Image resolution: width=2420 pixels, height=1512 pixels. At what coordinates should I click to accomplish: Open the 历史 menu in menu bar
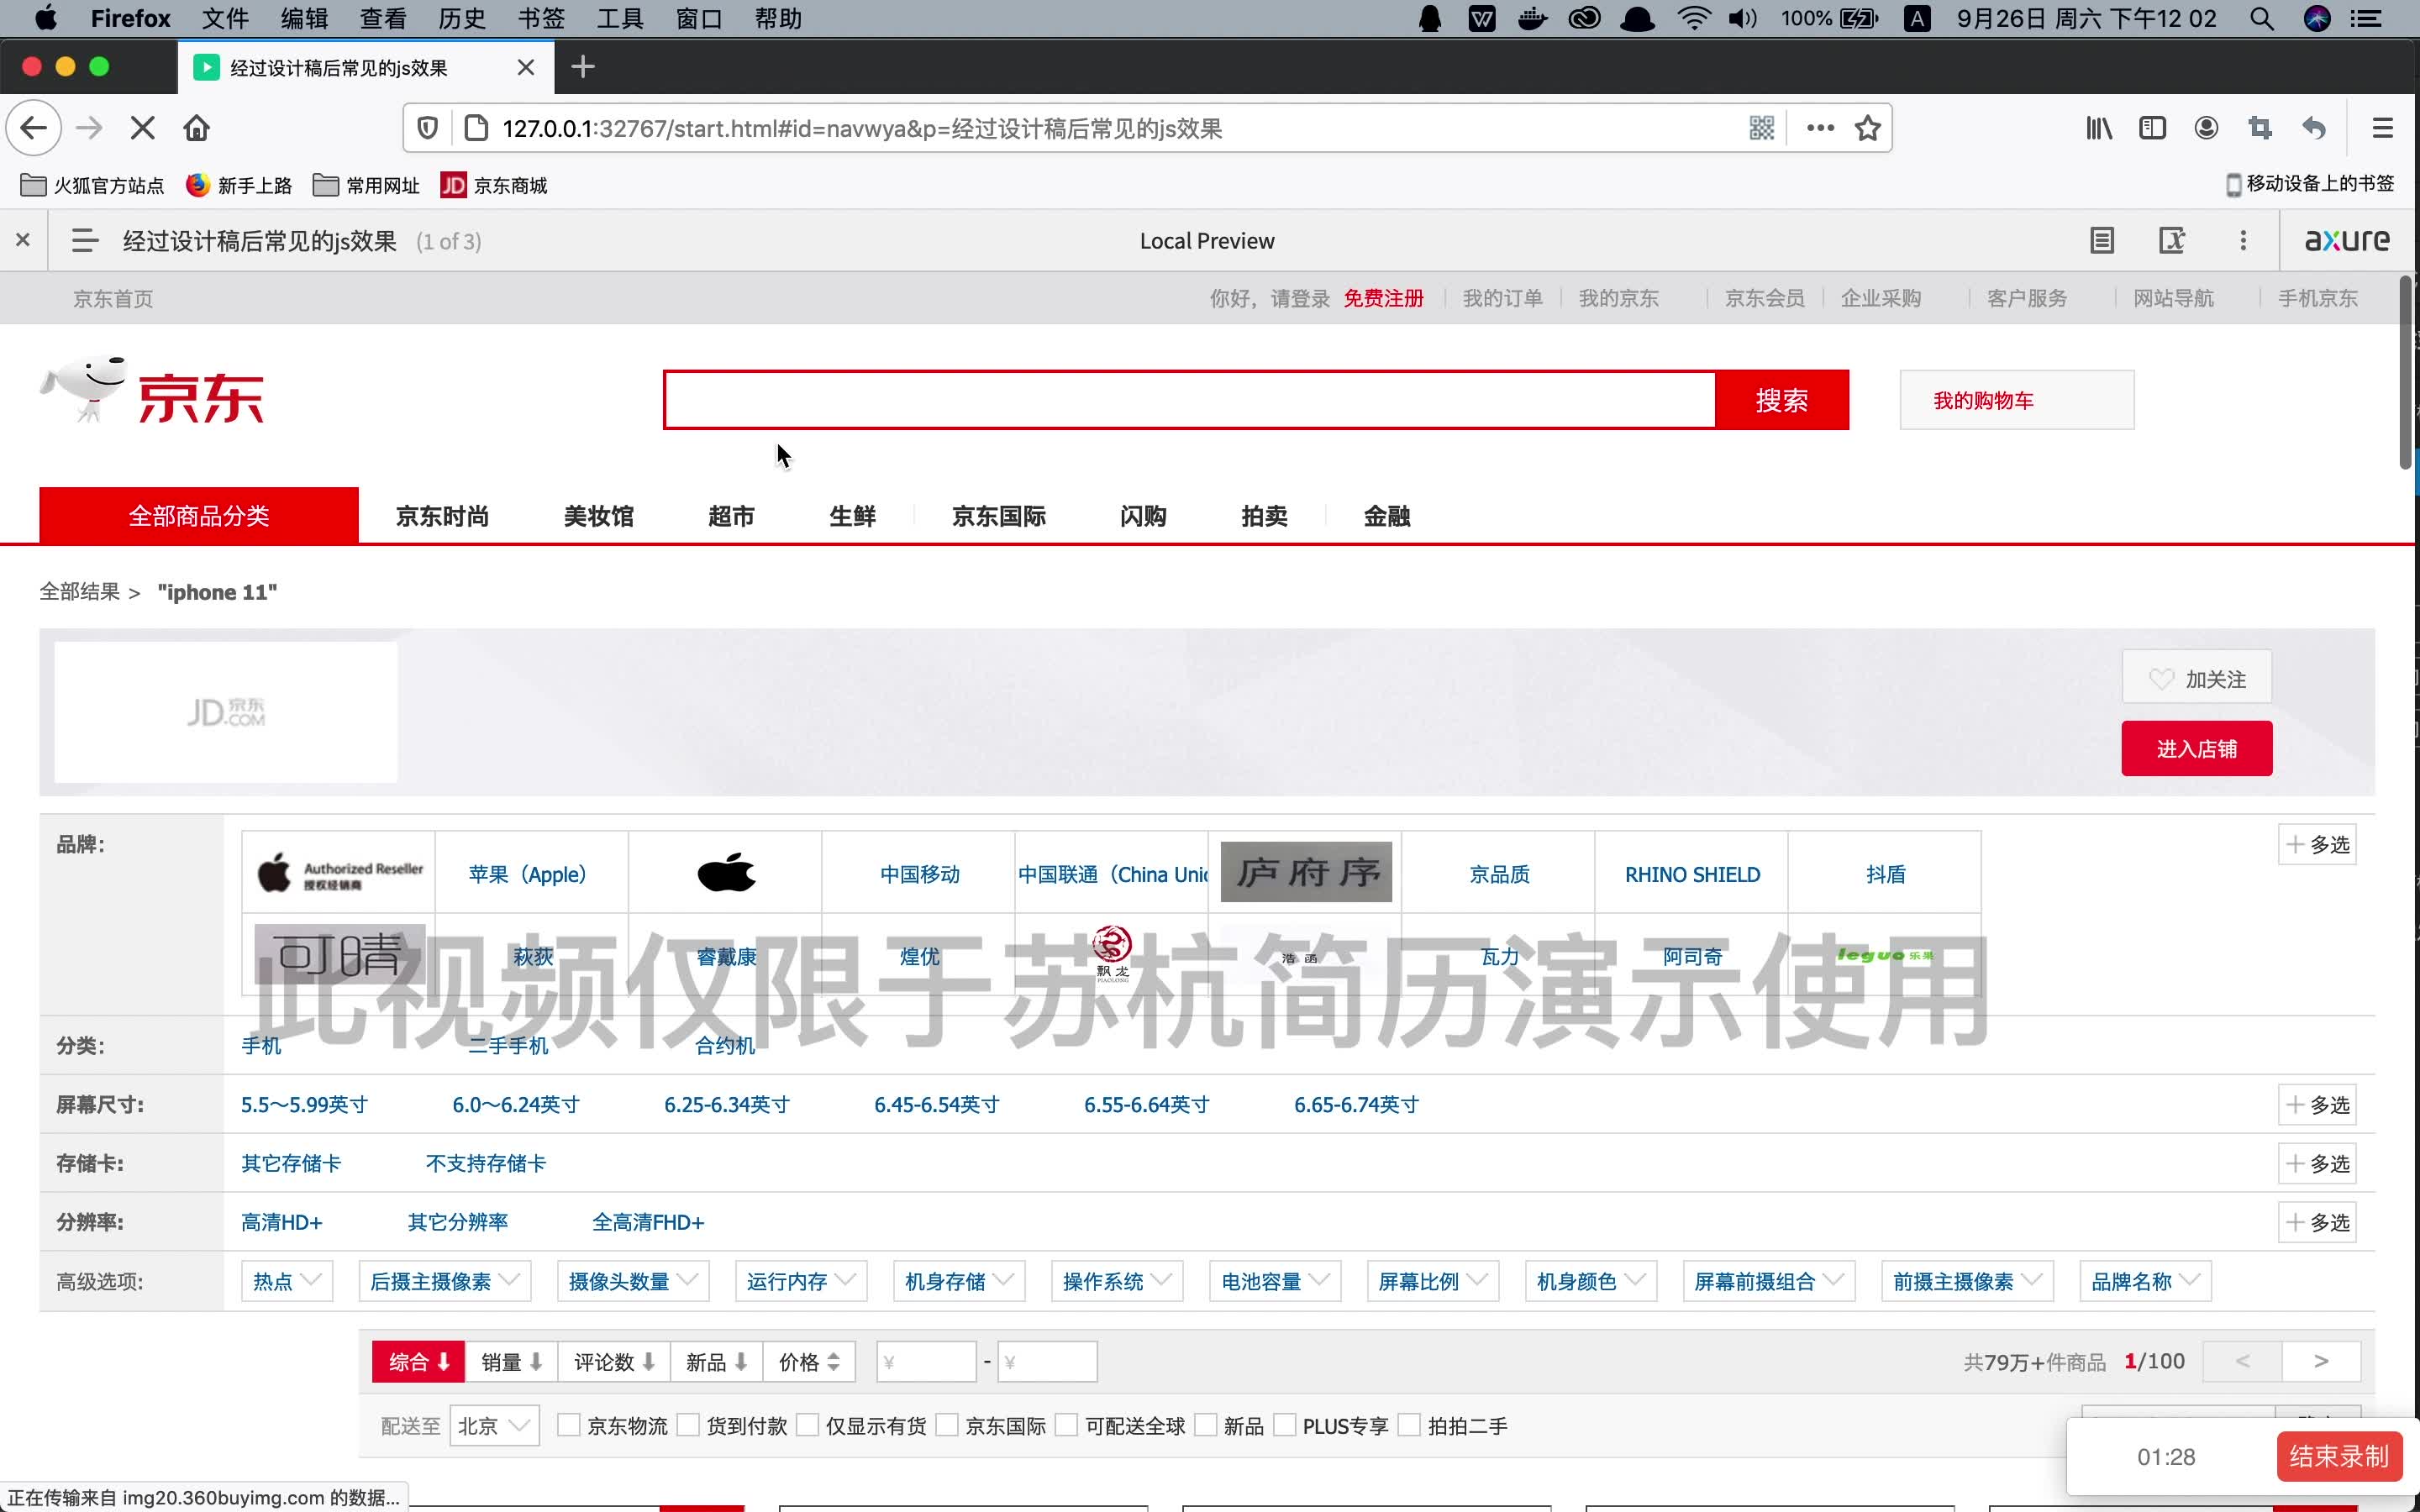pos(462,18)
